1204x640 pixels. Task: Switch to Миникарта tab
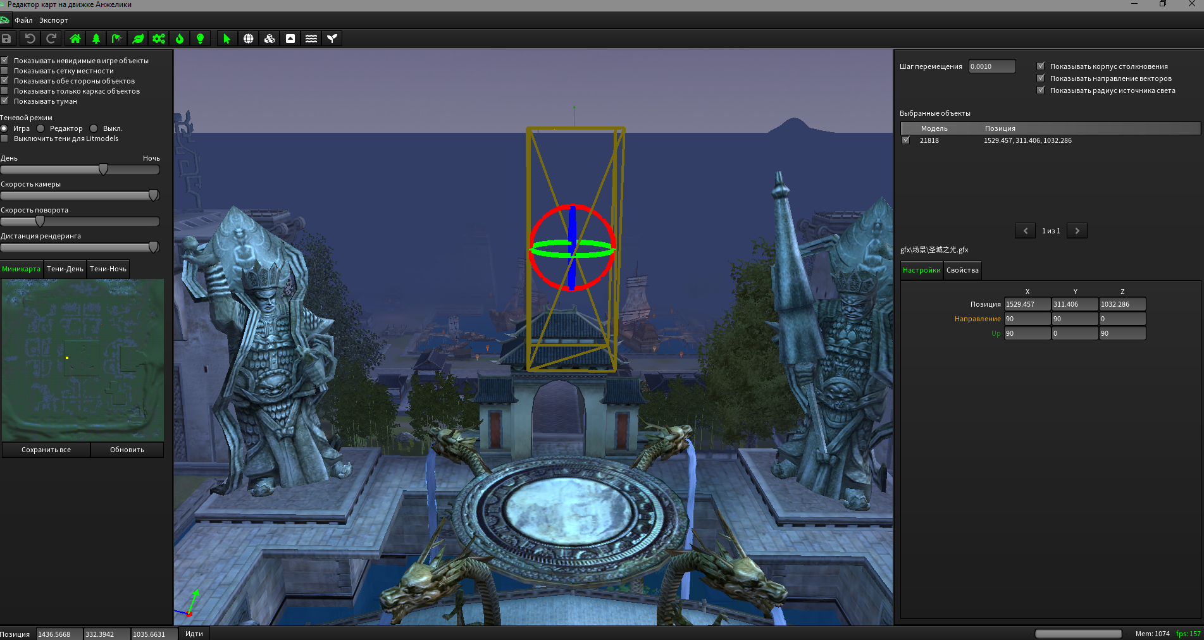click(22, 269)
